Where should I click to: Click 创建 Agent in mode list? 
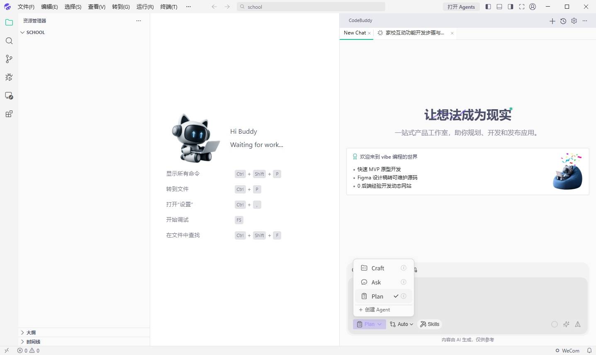point(375,310)
